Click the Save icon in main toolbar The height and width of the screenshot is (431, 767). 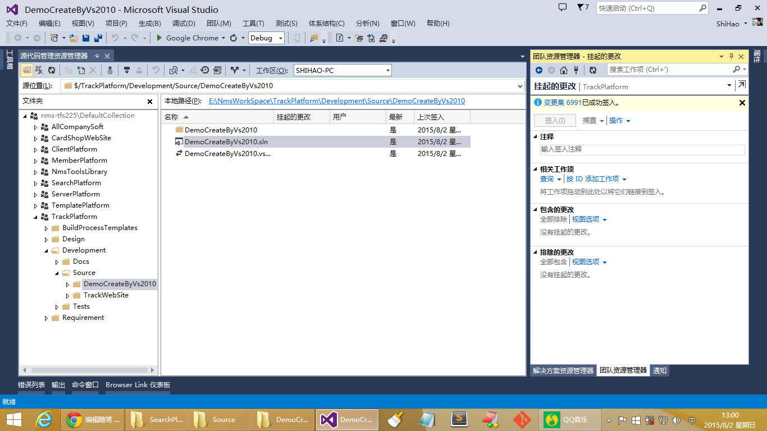(86, 38)
